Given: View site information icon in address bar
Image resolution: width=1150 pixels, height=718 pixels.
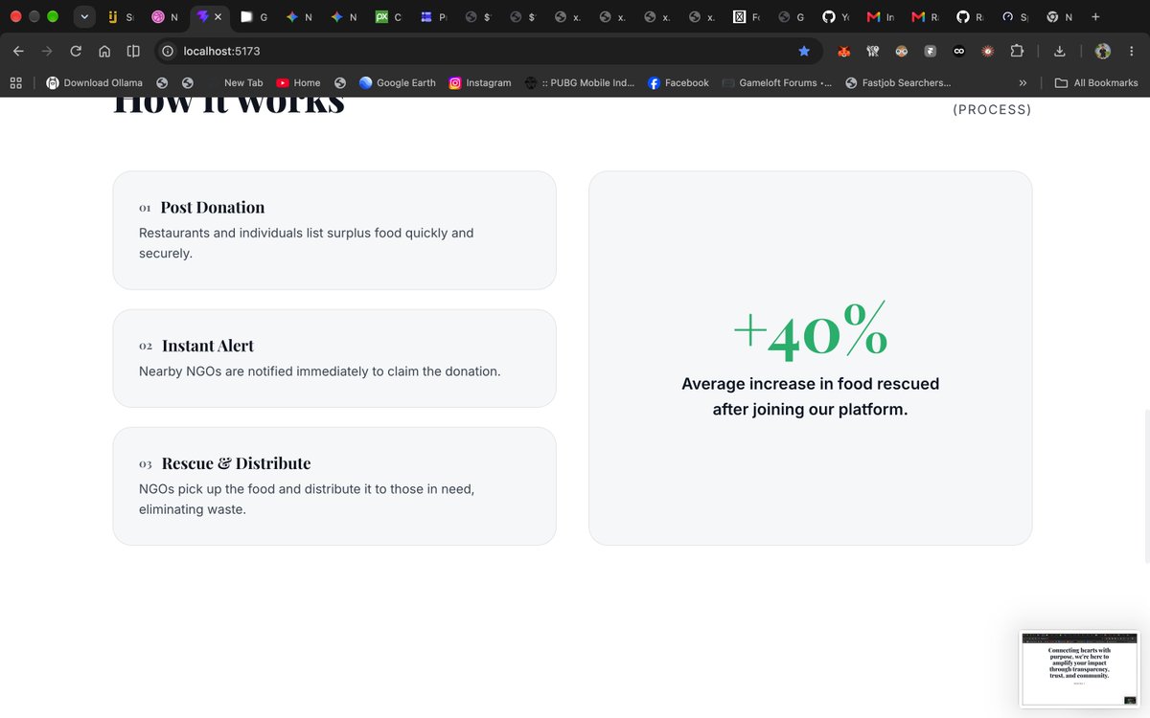Looking at the screenshot, I should click(167, 51).
